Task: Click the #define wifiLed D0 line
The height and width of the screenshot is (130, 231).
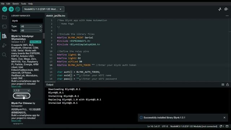Action: [x=70, y=62]
